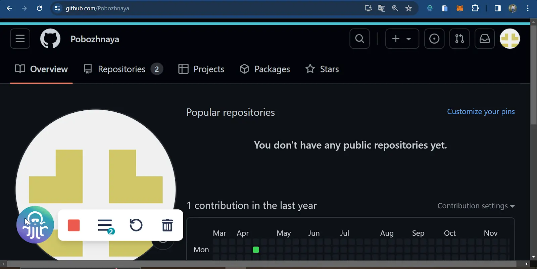Viewport: 537px width, 269px height.
Task: Delete the recording with the trash icon
Action: pos(167,225)
